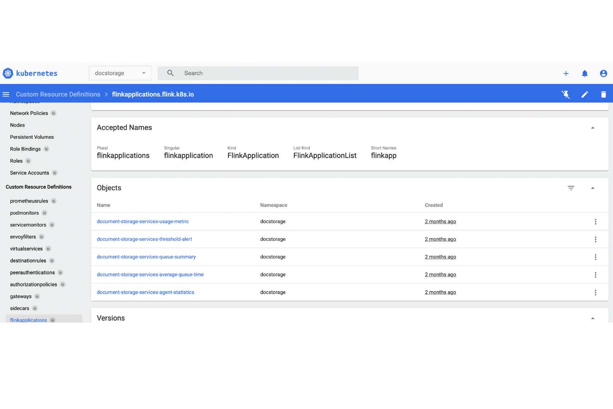Select Network Policies in sidebar
The height and width of the screenshot is (409, 613).
point(29,113)
